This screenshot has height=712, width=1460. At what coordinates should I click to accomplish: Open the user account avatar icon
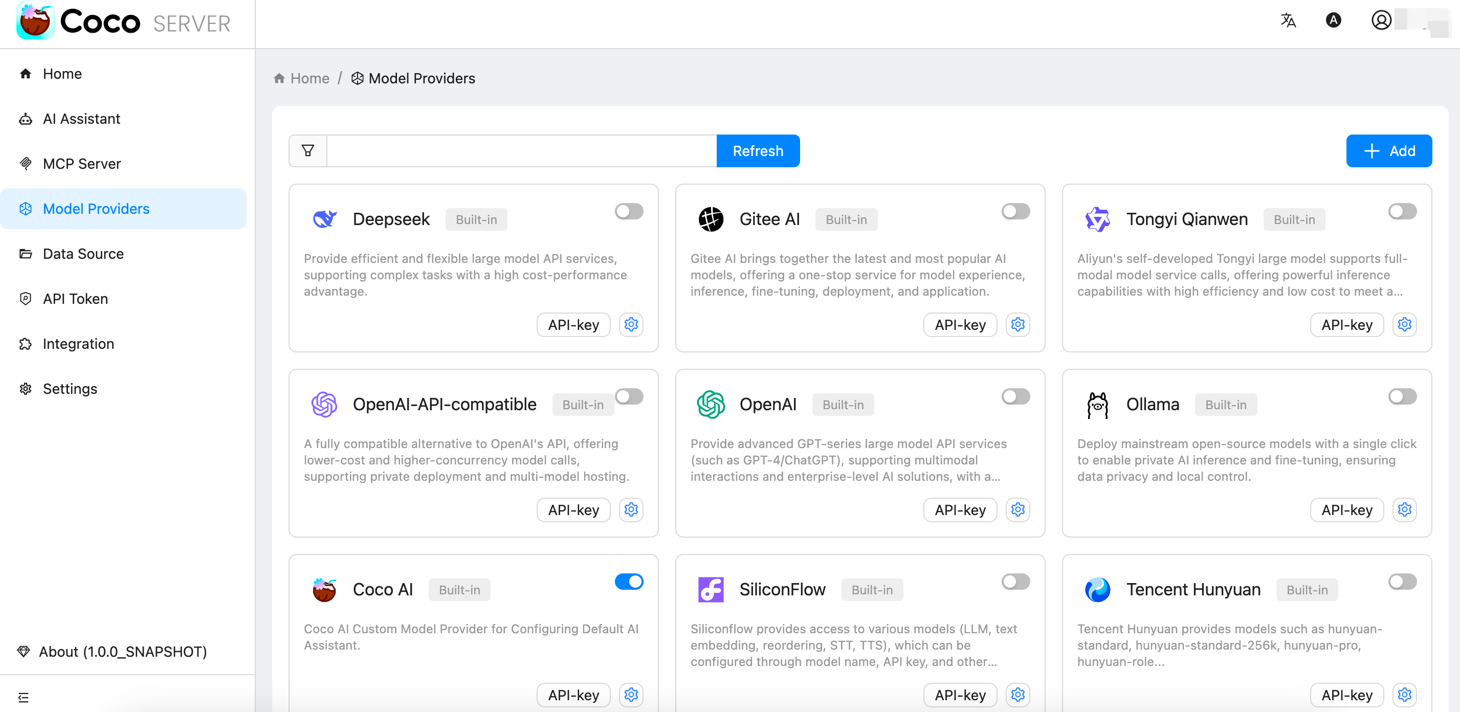click(x=1381, y=20)
